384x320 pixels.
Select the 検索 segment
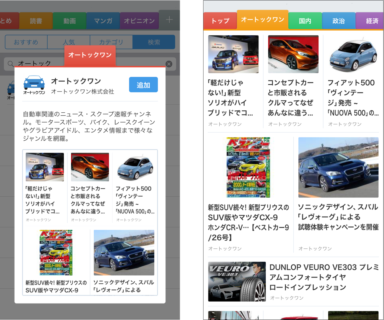(154, 42)
